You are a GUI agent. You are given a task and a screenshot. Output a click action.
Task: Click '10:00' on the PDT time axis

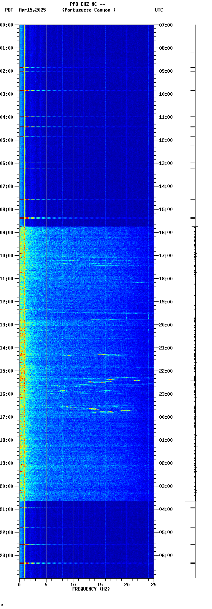7,256
